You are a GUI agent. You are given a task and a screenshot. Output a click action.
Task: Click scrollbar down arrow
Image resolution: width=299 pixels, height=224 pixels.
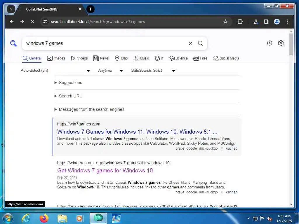291,204
